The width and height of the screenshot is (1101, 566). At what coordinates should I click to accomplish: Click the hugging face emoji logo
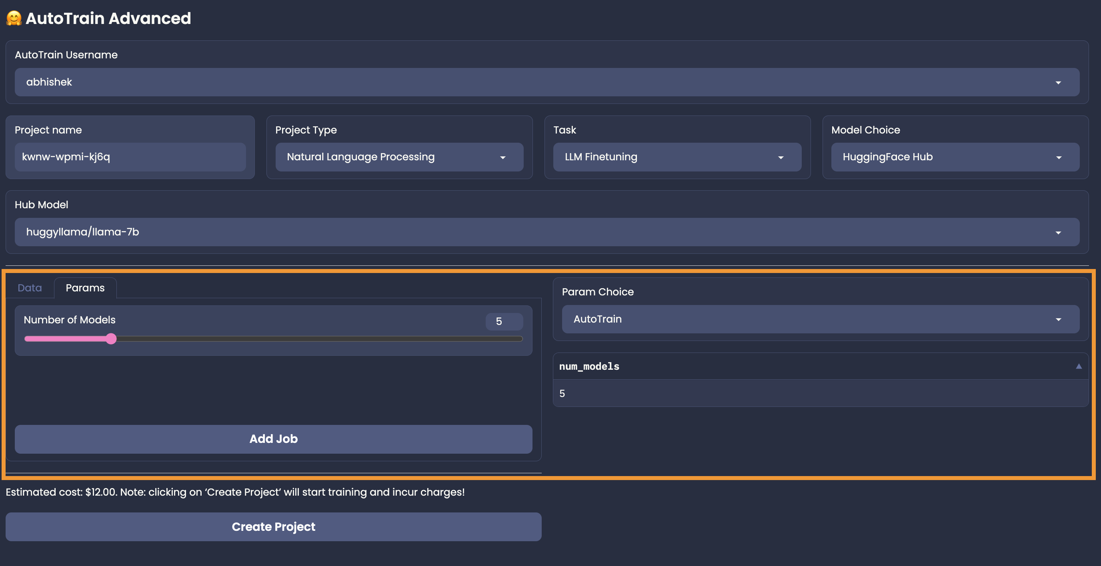14,18
